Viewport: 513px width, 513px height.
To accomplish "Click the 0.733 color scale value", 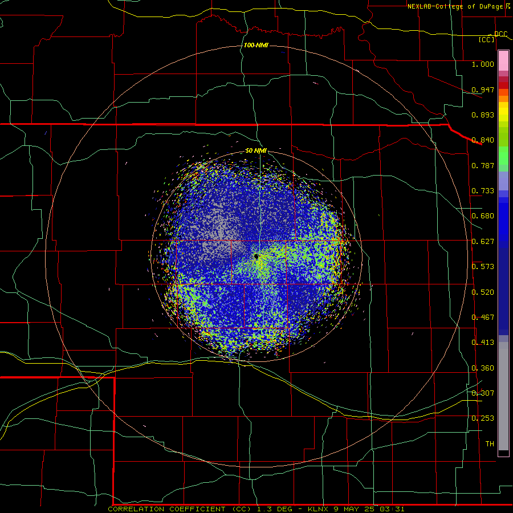I will 483,191.
